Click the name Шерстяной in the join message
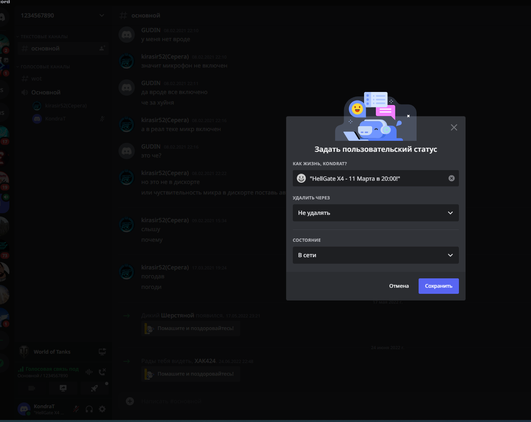 point(178,315)
